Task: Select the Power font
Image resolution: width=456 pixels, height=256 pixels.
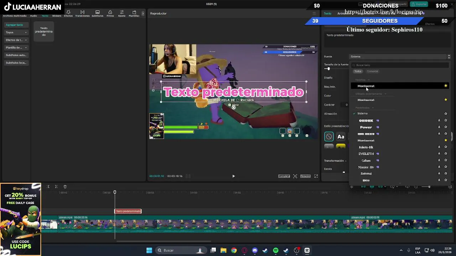Action: pos(366,127)
